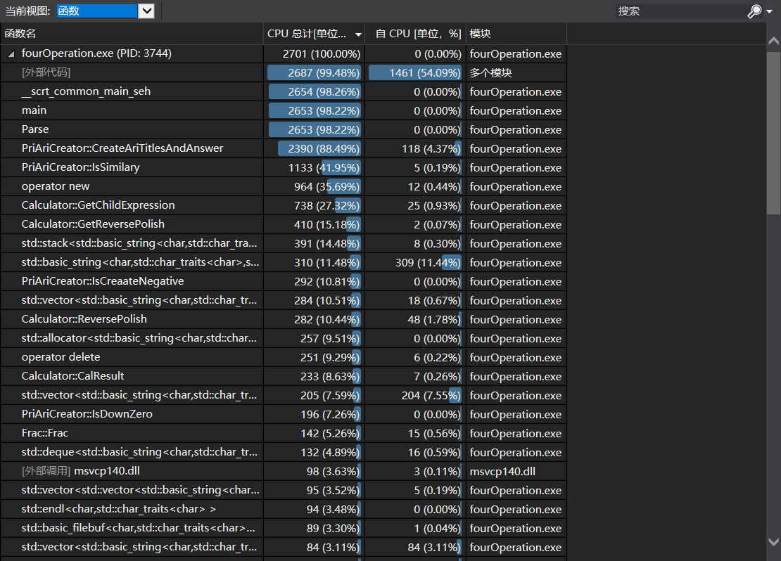Select the [外部代码] row

283,72
